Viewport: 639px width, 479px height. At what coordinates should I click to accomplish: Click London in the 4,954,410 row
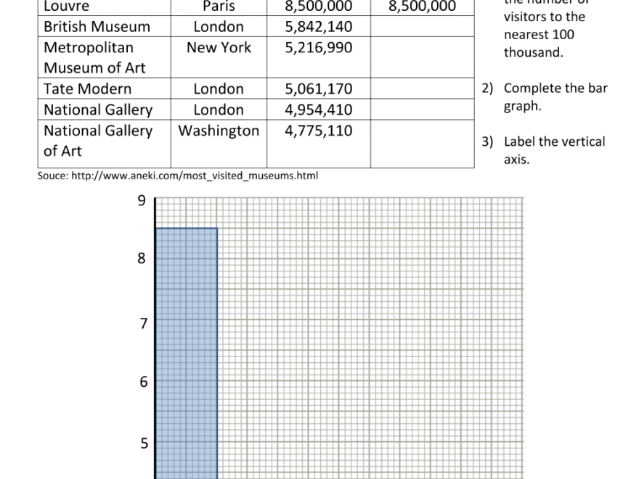tap(219, 110)
